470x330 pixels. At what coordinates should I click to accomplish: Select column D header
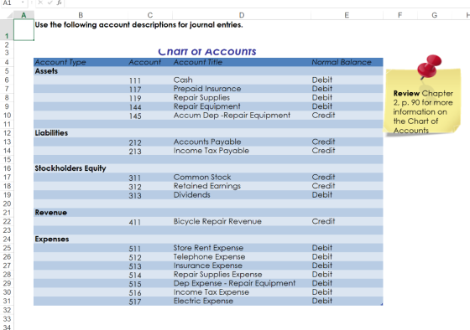[242, 15]
